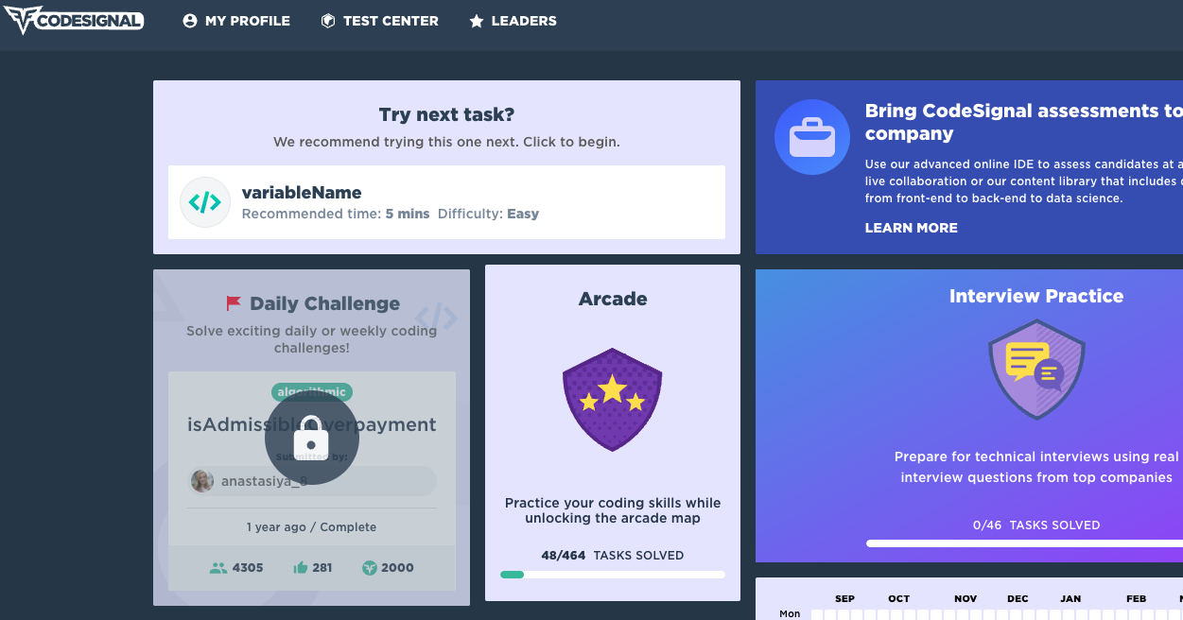1183x620 pixels.
Task: Click the thumbs-up icon beside 281
Action: [301, 568]
